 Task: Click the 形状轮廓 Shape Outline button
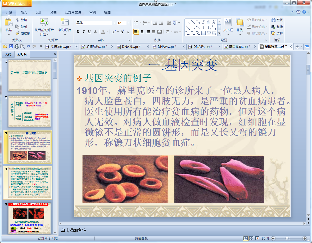[x=257, y=27]
